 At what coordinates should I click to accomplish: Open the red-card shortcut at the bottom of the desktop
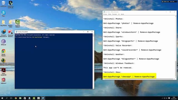tap(3, 81)
